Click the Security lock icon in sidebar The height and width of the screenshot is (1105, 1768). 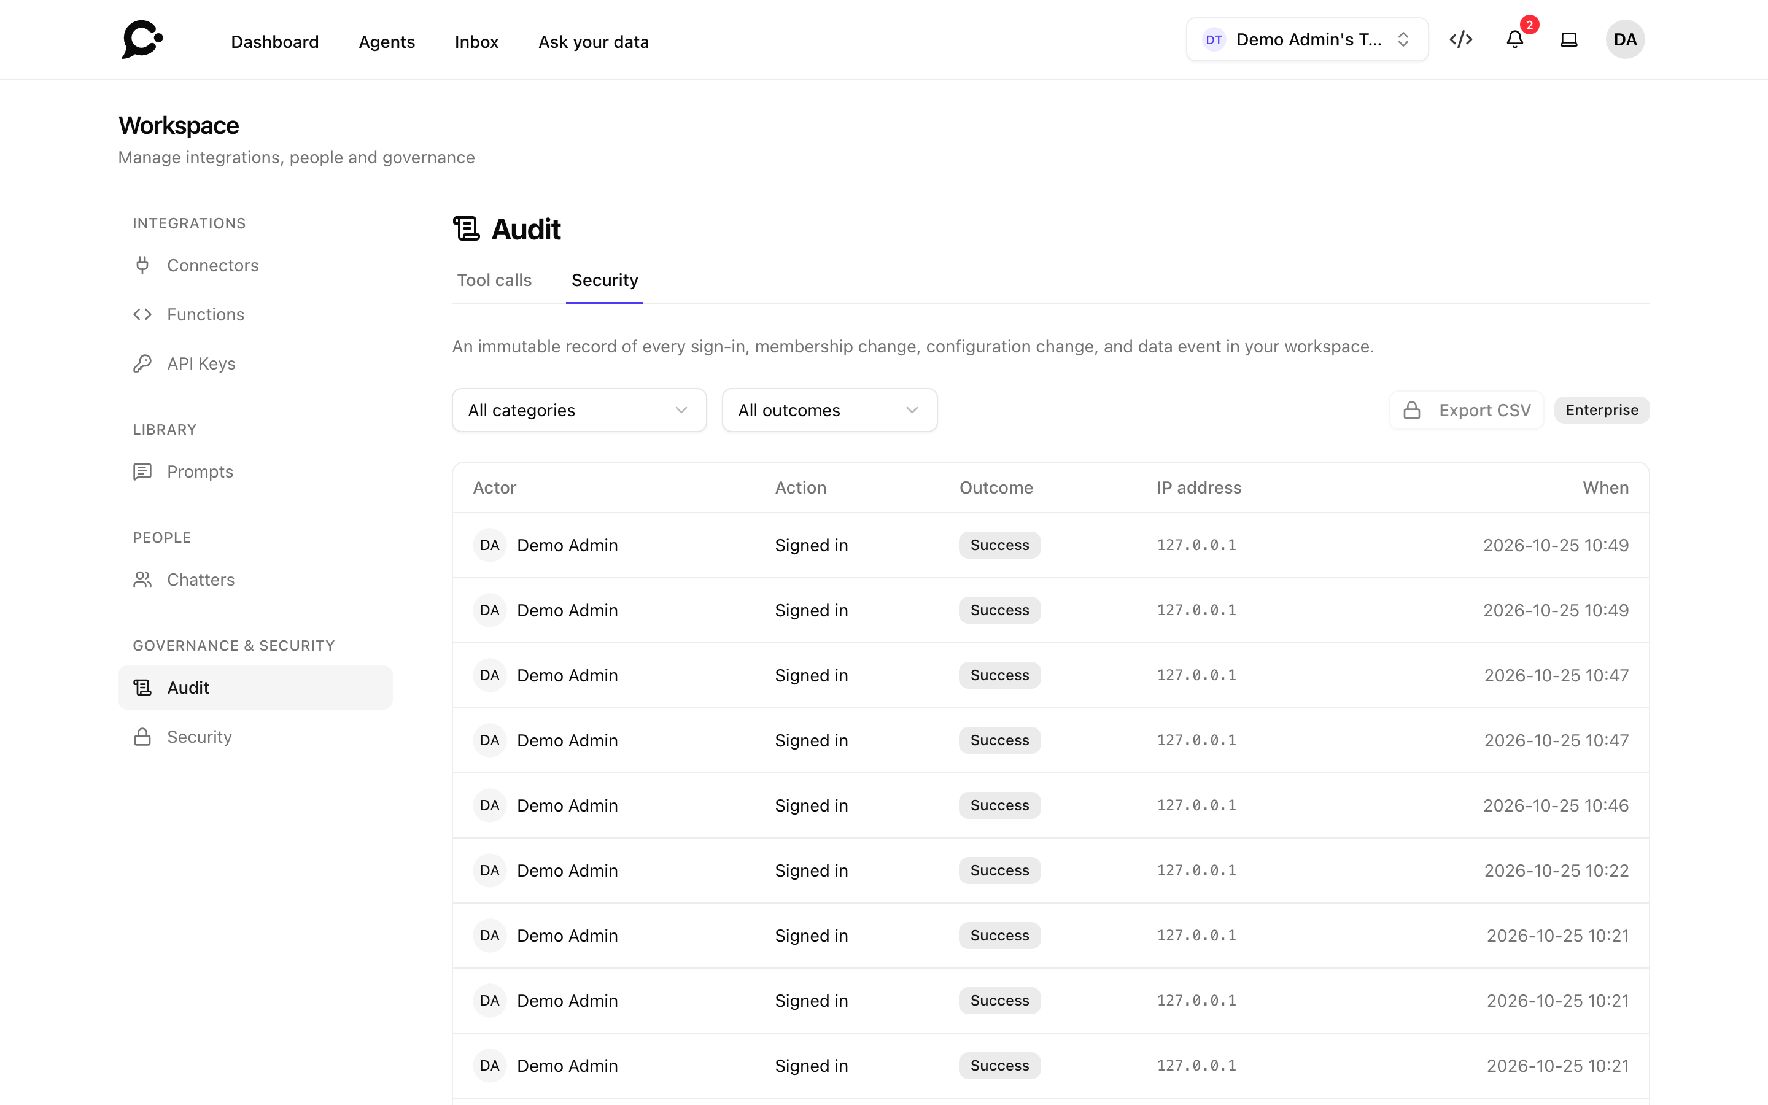142,737
